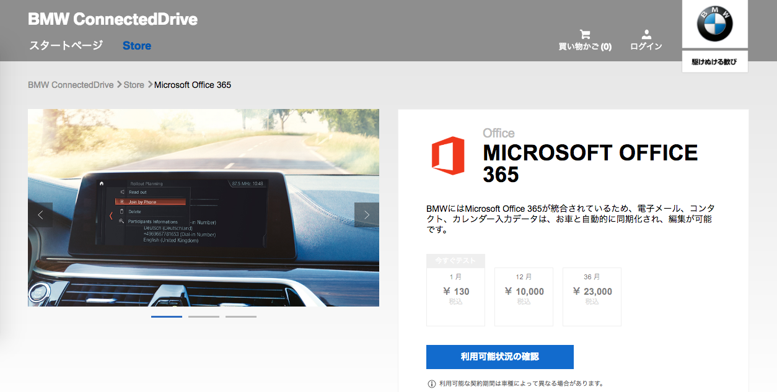Select the second carousel indicator bar
Viewport: 777px width, 392px height.
click(x=204, y=316)
